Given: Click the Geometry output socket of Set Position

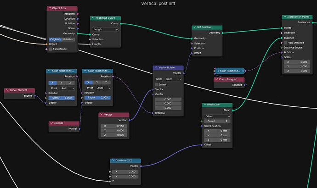Looking at the screenshot, I should (x=222, y=33).
